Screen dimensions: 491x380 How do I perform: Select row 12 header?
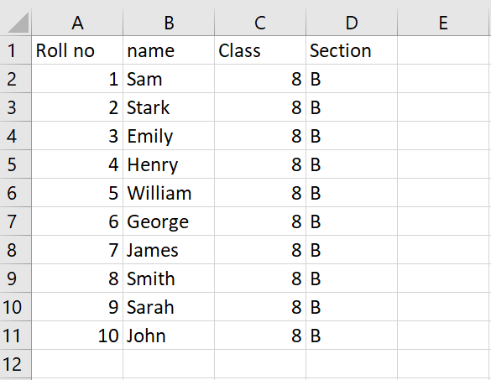[15, 364]
